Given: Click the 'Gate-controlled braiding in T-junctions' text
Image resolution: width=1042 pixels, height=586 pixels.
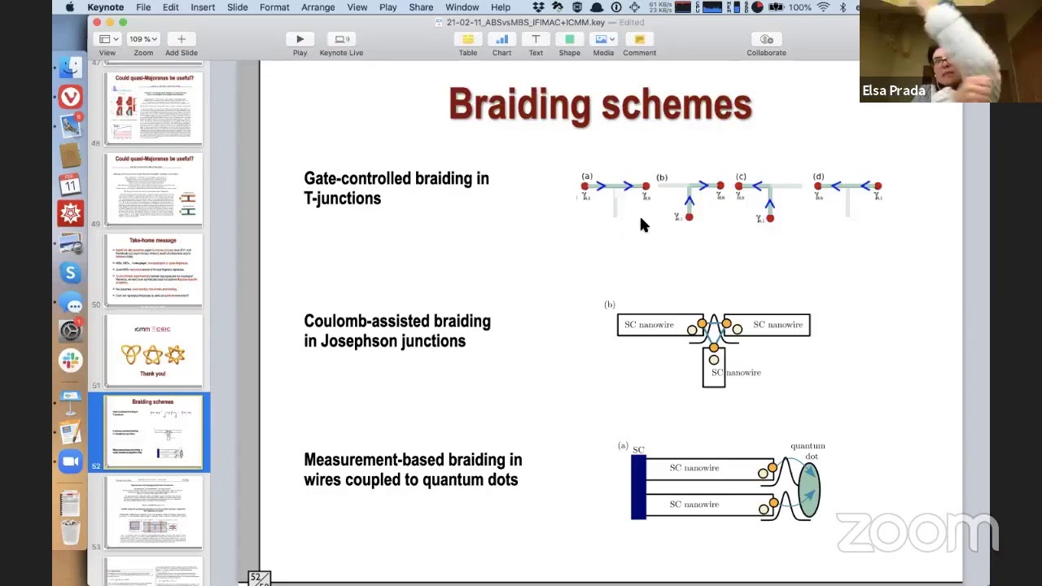Looking at the screenshot, I should (x=396, y=188).
